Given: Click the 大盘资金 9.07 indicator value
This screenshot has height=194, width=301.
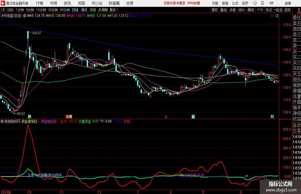Looking at the screenshot, I should point(89,121).
